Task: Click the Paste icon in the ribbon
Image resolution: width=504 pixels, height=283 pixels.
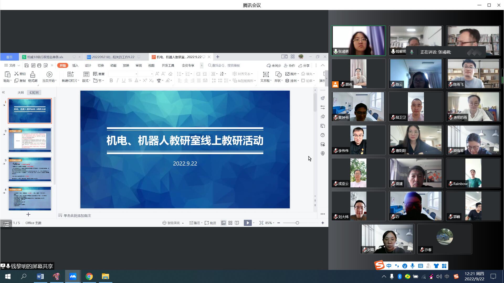Action: (7, 74)
